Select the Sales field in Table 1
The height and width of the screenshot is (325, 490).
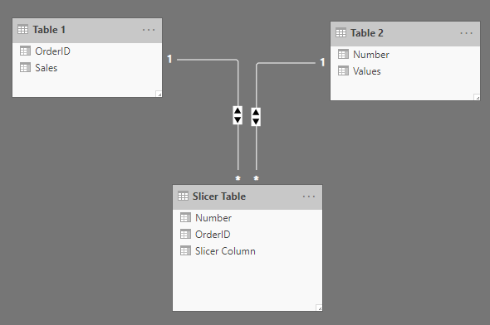click(87, 68)
